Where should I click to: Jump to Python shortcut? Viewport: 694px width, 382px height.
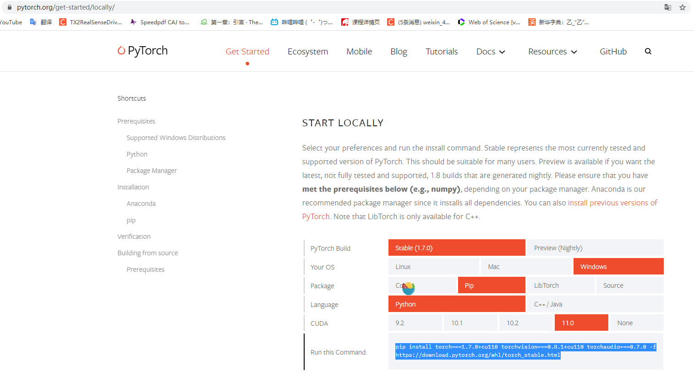tap(137, 154)
